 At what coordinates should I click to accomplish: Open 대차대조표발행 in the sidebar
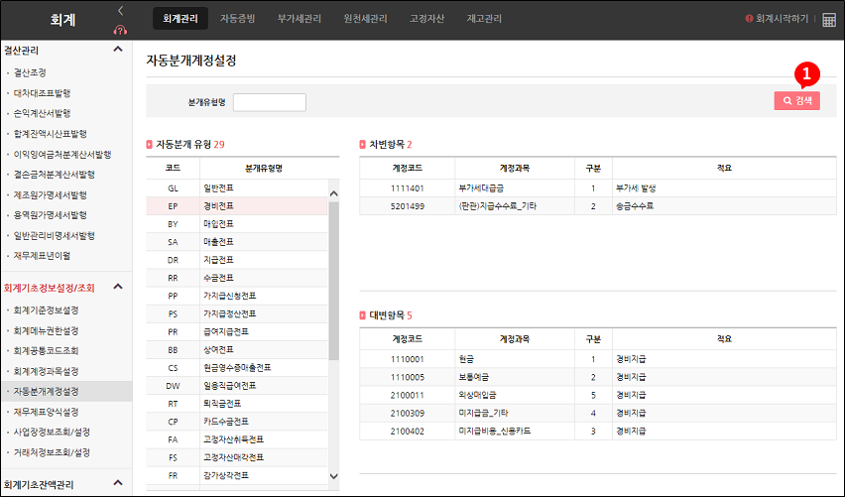tap(42, 93)
